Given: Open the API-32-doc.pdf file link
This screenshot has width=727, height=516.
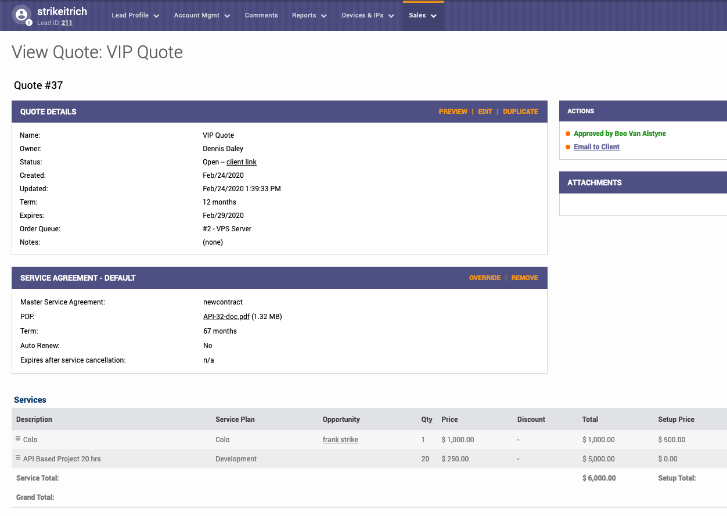Looking at the screenshot, I should pos(226,317).
